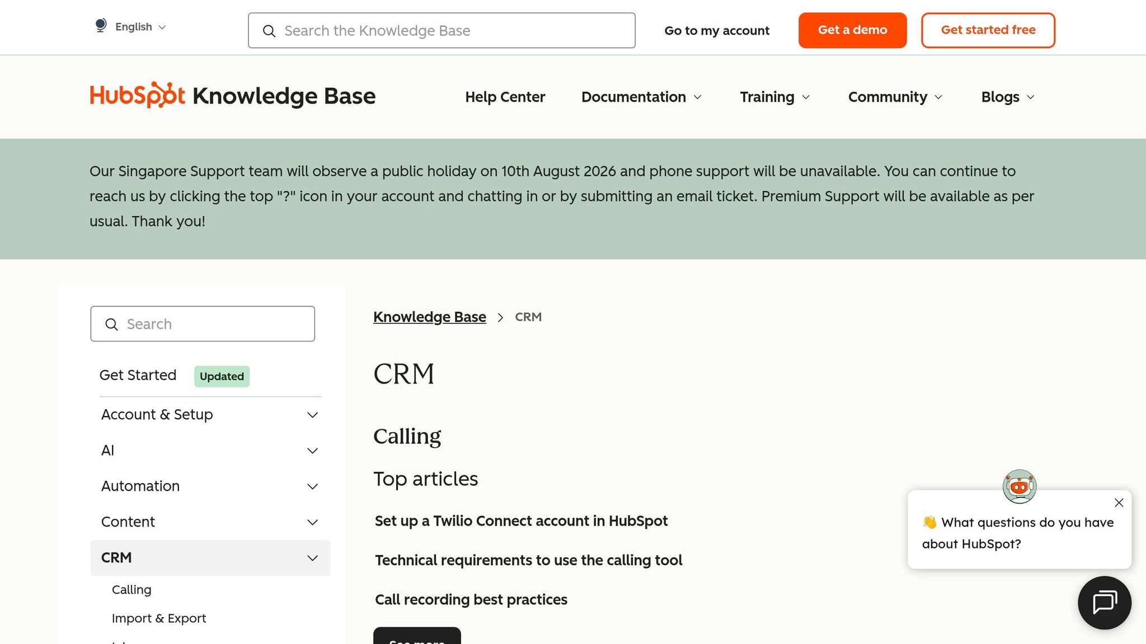Expand the Content section chevron
Image resolution: width=1146 pixels, height=644 pixels.
coord(313,522)
